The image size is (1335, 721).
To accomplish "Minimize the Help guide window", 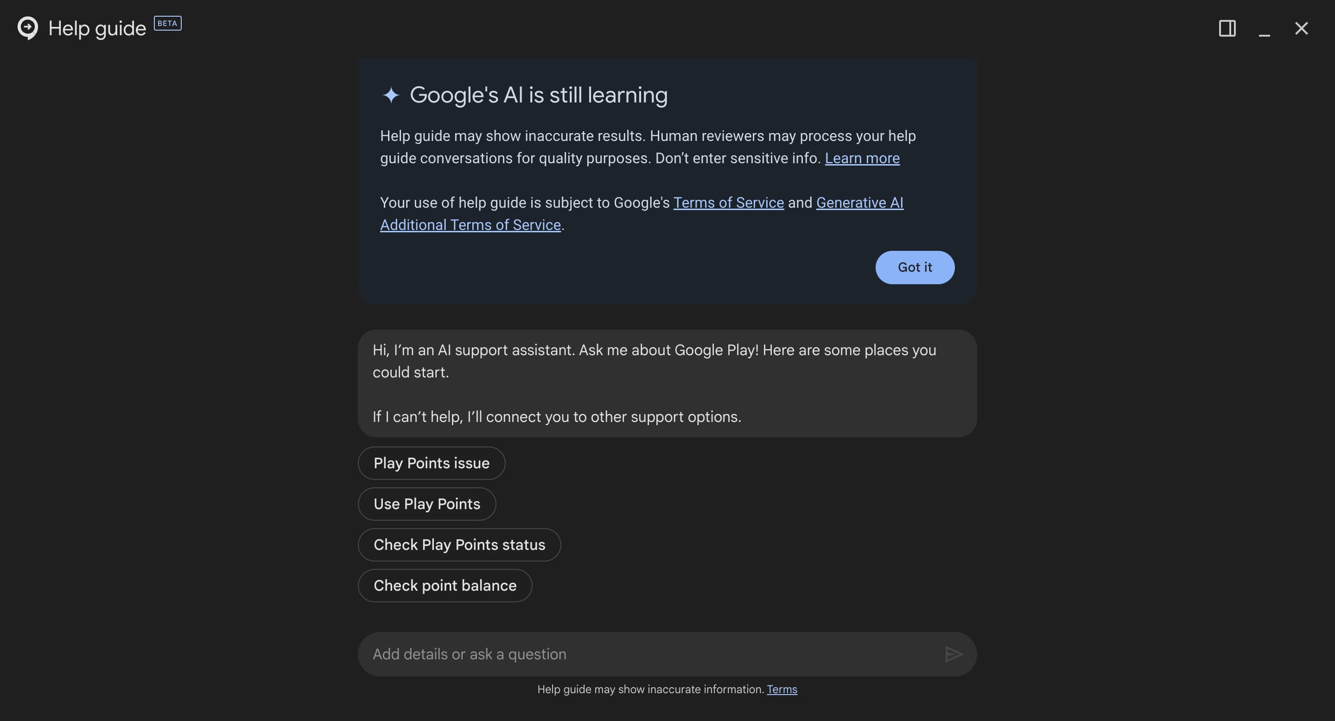I will (x=1264, y=29).
